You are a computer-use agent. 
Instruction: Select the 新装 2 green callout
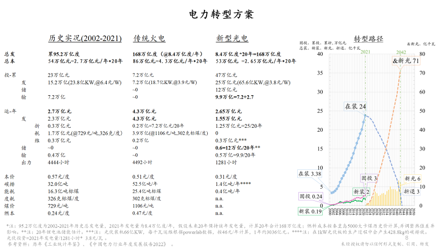[360, 191]
